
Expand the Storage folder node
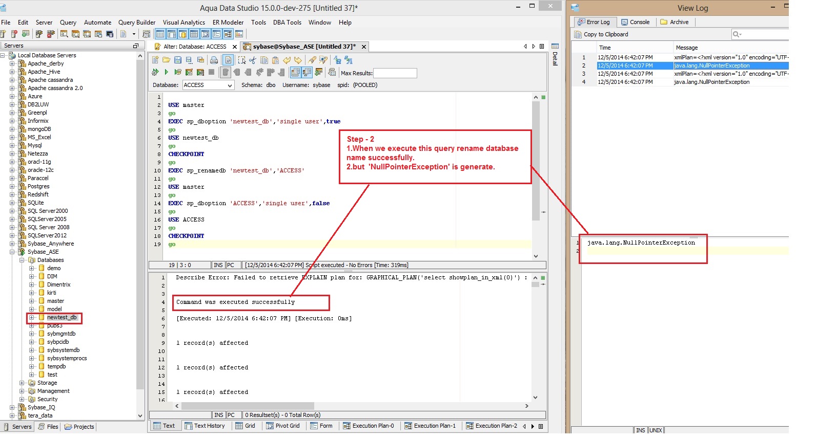pyautogui.click(x=22, y=383)
